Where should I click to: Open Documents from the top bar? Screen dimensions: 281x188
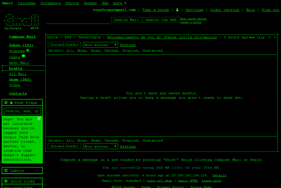(50, 3)
